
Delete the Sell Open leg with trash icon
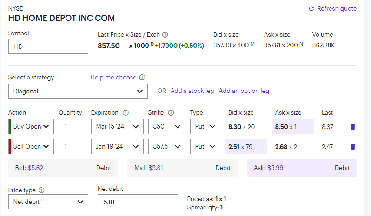coord(352,147)
